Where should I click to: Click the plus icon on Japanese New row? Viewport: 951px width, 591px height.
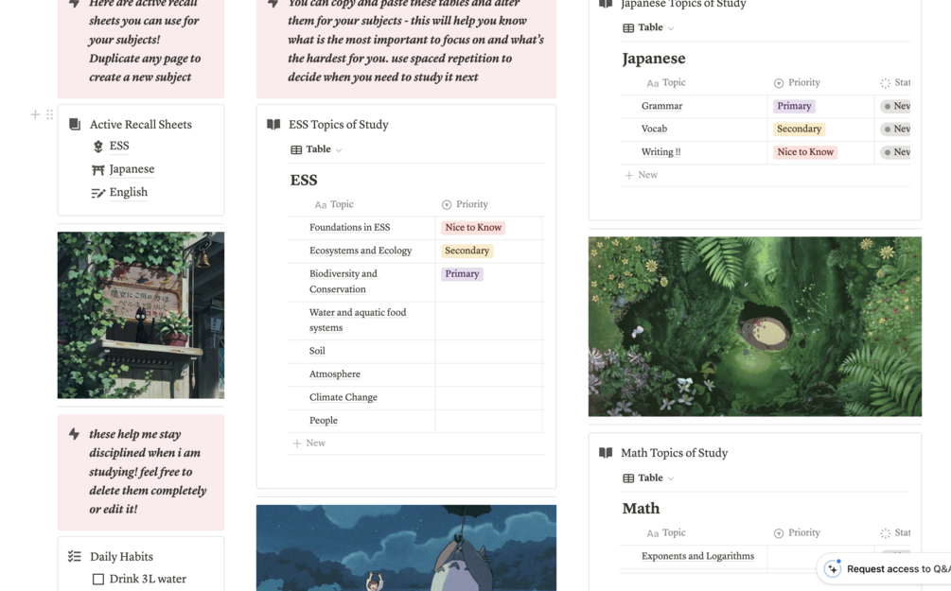coord(629,175)
